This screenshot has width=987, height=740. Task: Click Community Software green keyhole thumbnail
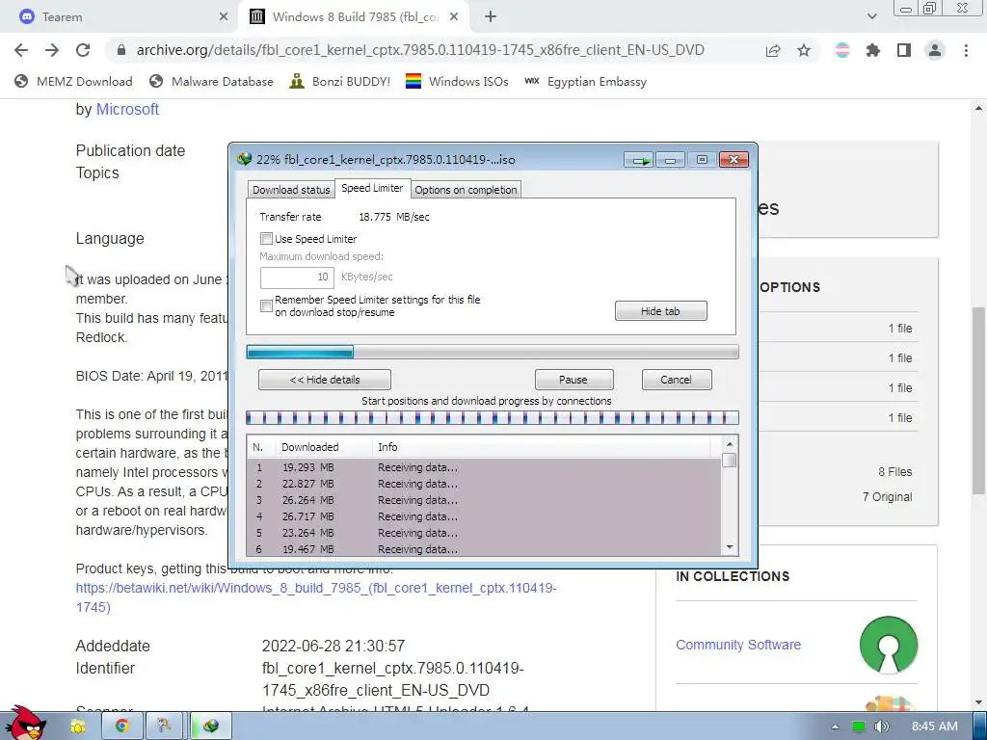(888, 645)
